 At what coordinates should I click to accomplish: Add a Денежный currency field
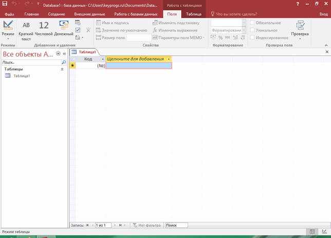[64, 28]
